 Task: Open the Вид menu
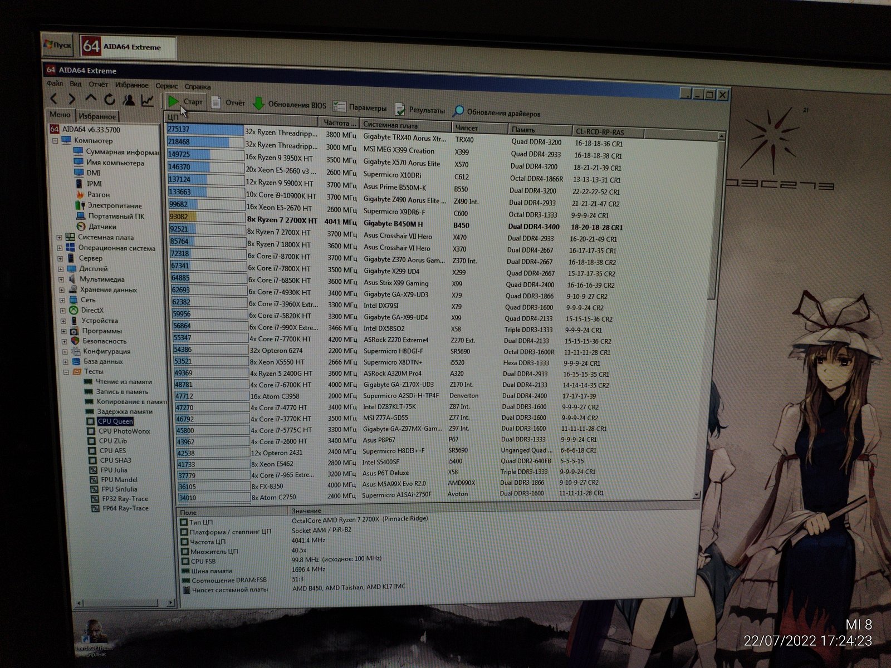(75, 84)
